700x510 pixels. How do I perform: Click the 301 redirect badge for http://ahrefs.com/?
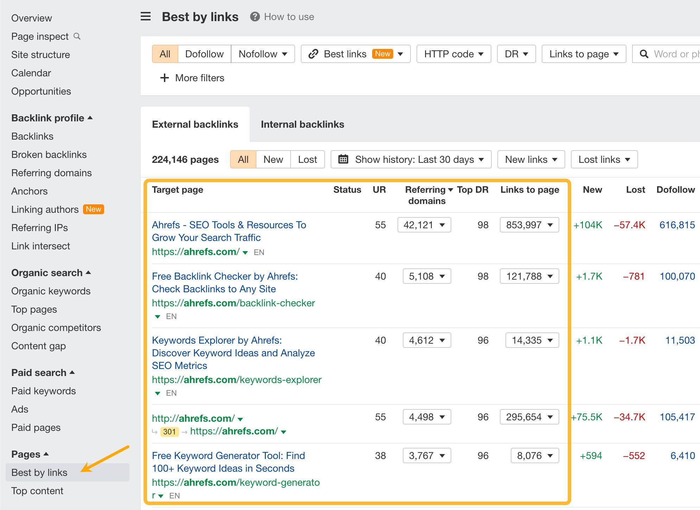(x=169, y=432)
